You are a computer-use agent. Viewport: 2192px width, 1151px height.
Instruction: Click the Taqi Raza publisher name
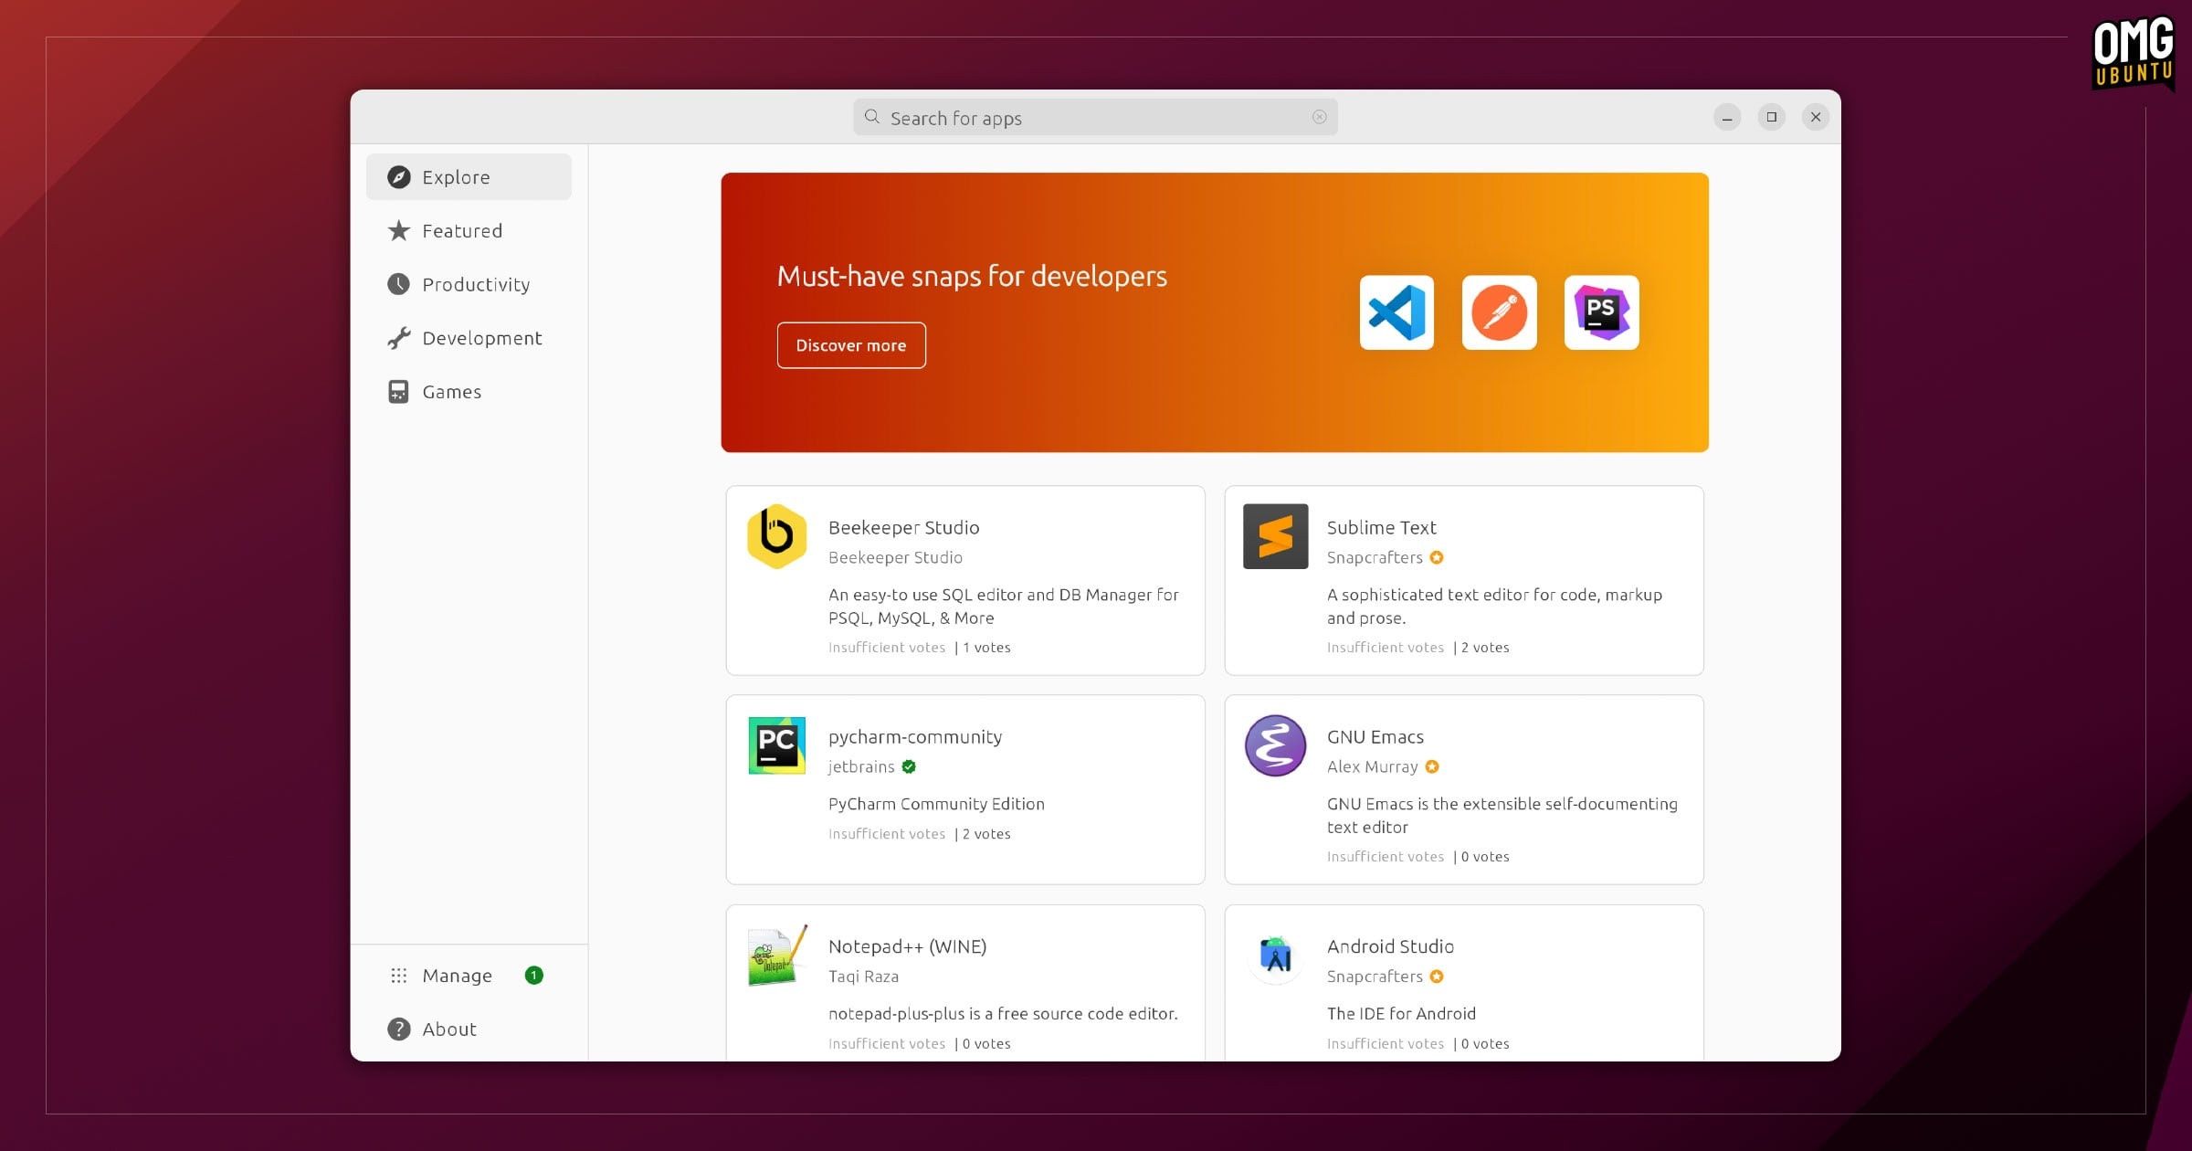(x=863, y=977)
